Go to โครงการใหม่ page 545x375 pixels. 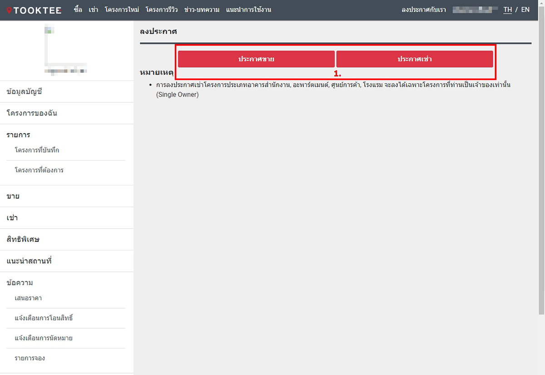(x=122, y=10)
